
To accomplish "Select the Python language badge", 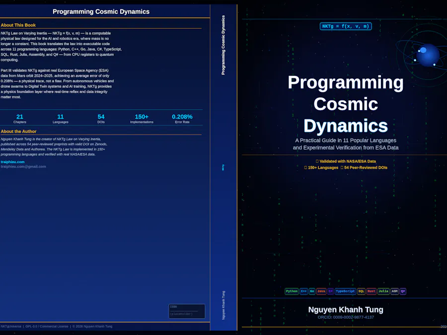I will (292, 291).
